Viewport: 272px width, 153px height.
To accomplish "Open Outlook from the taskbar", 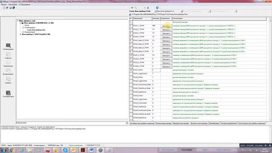I will 74,150.
